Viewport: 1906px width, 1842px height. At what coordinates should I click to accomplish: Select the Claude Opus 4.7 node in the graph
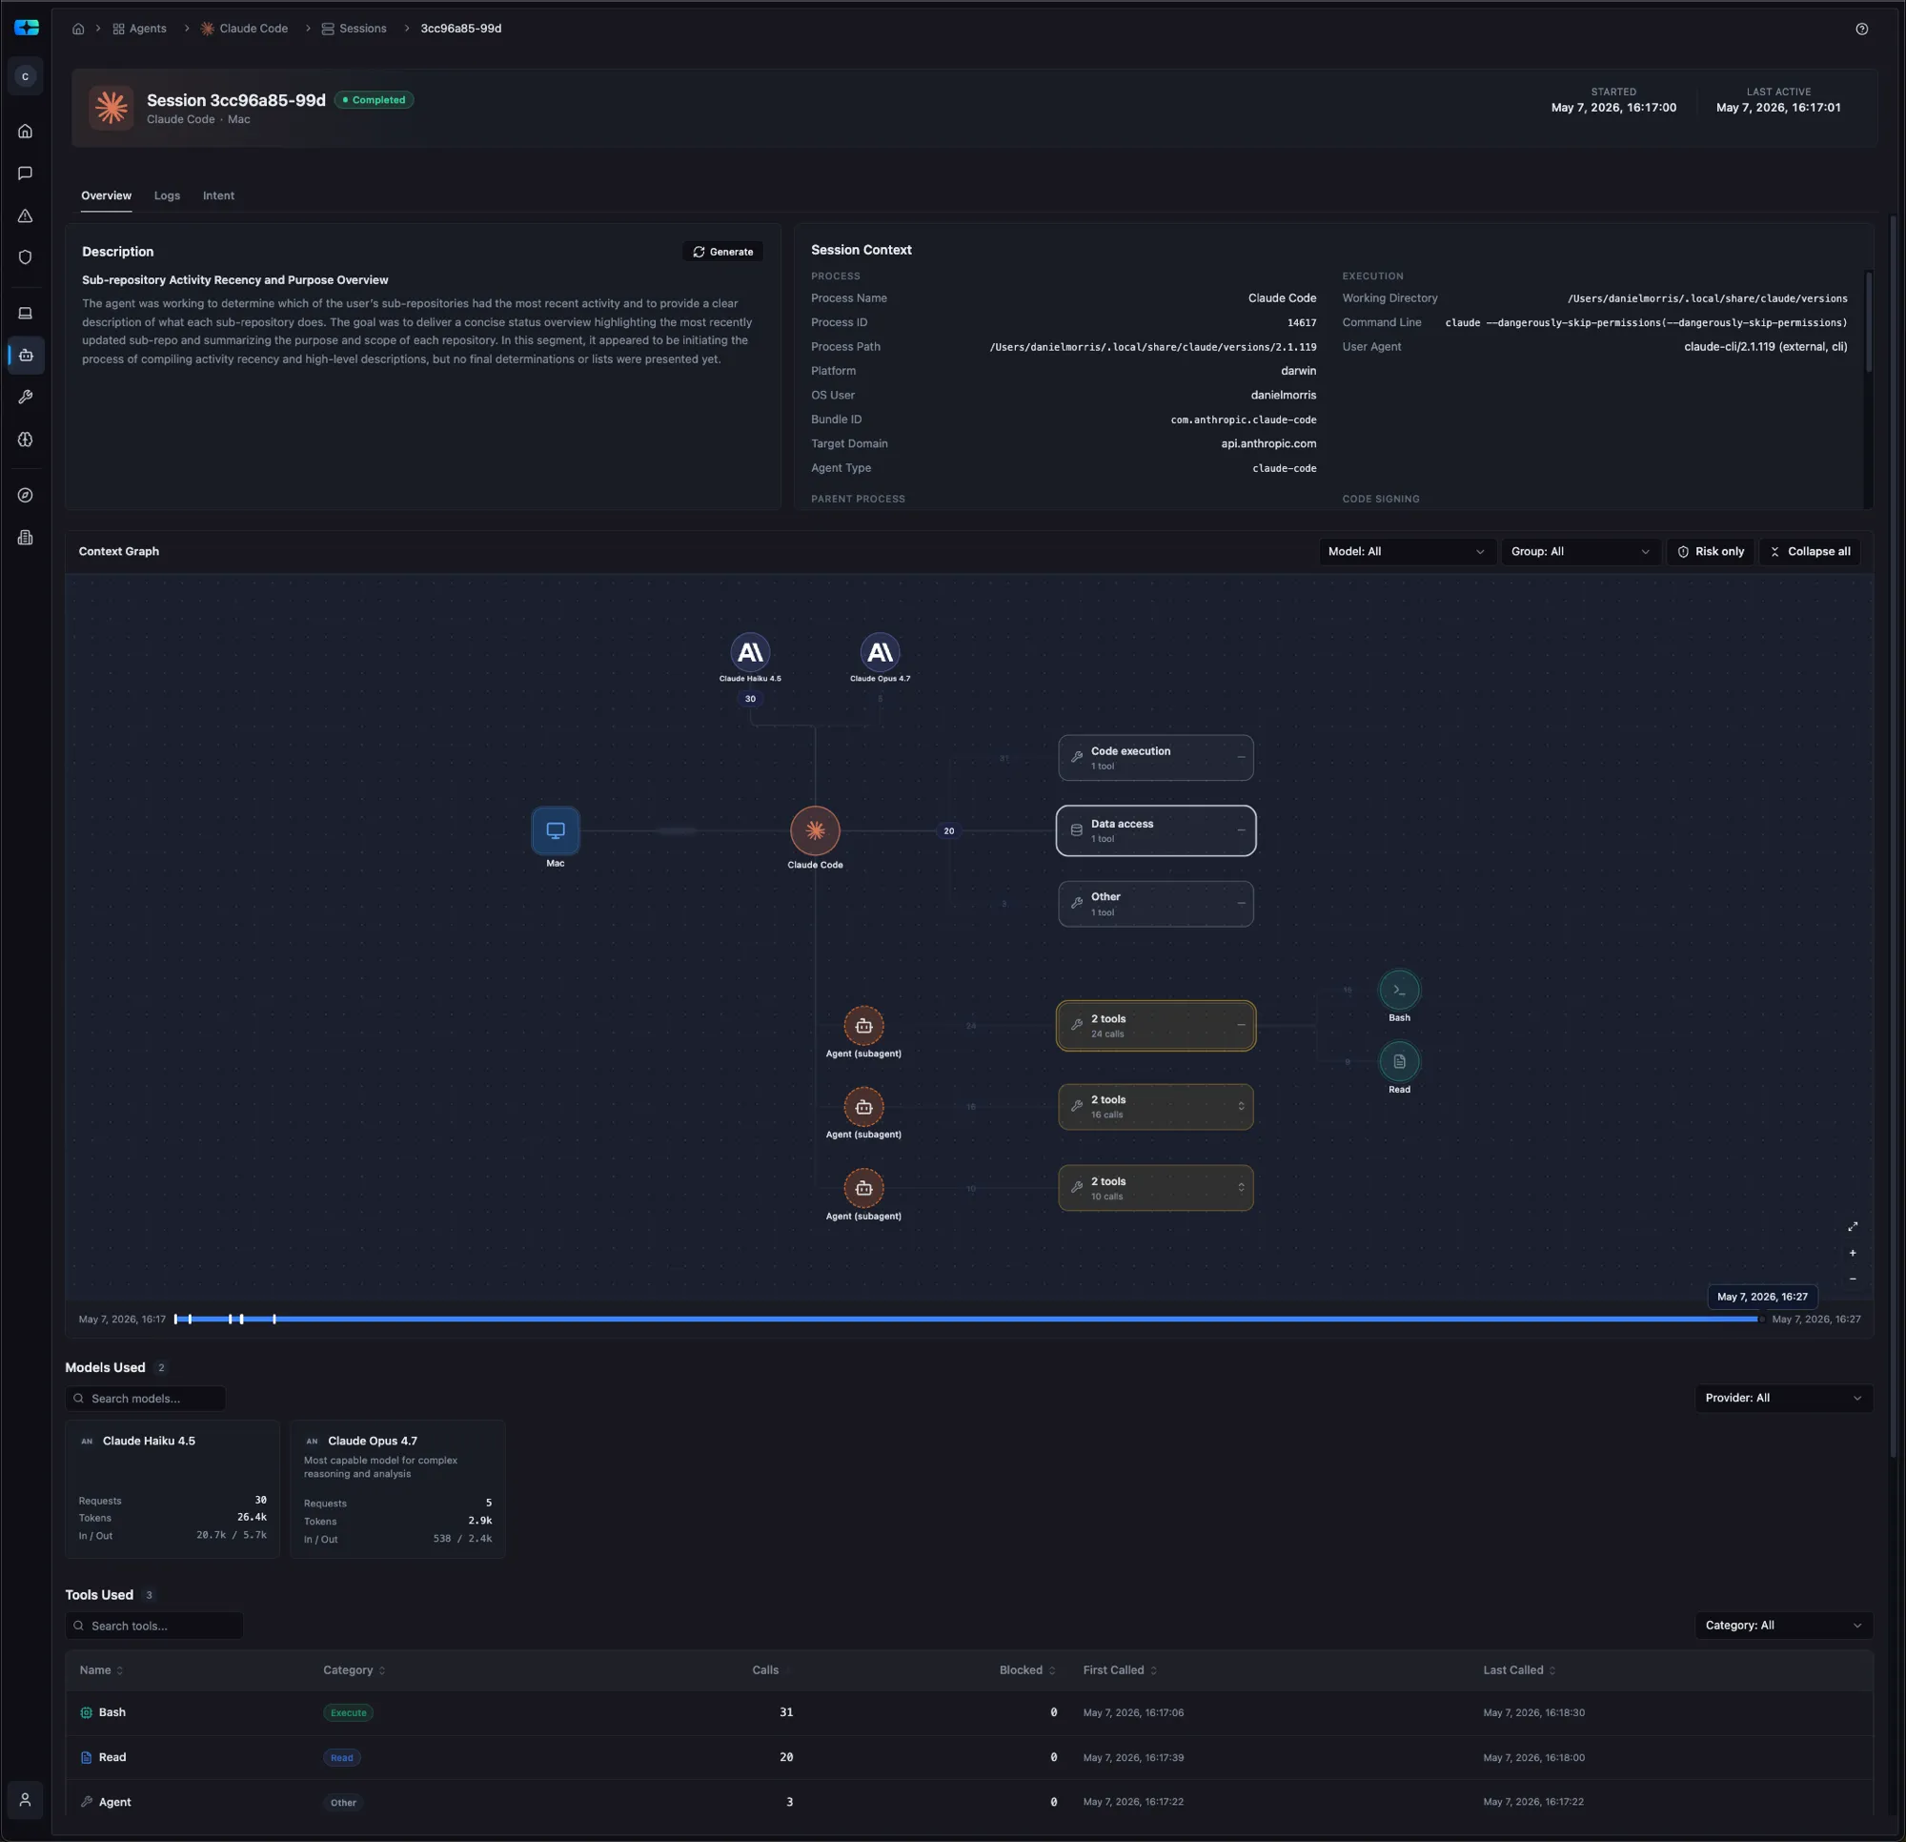(880, 652)
